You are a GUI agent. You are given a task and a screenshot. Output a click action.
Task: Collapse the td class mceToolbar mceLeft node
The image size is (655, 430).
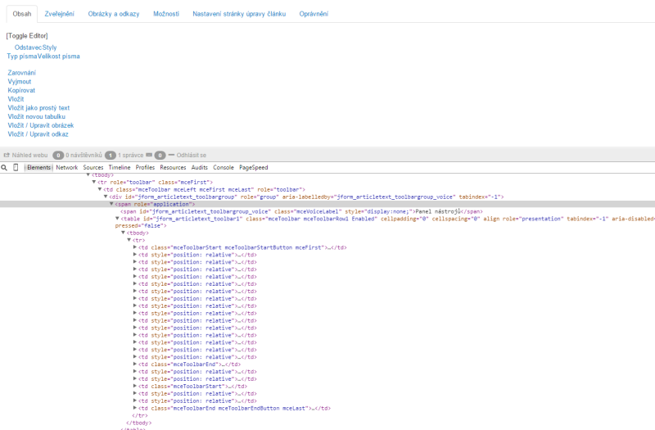(x=100, y=189)
